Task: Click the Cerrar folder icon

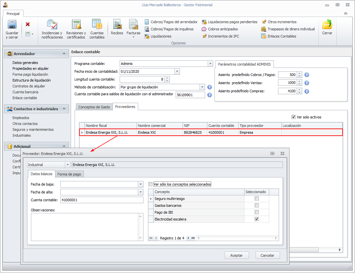Action: [x=327, y=24]
